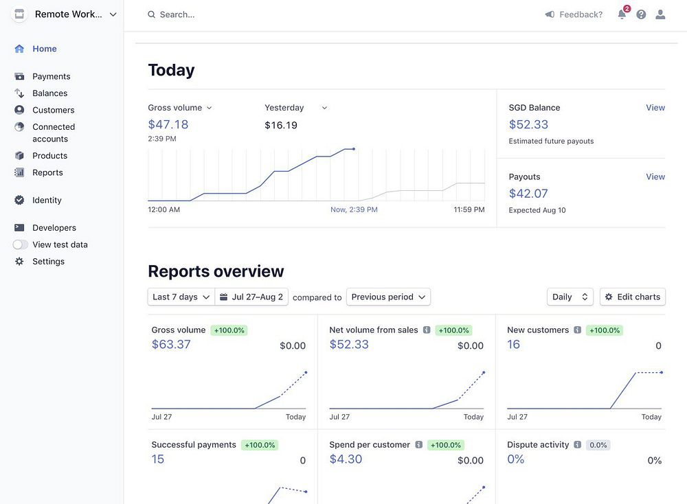This screenshot has height=504, width=687.
Task: Change the Daily interval selector
Action: click(x=570, y=297)
